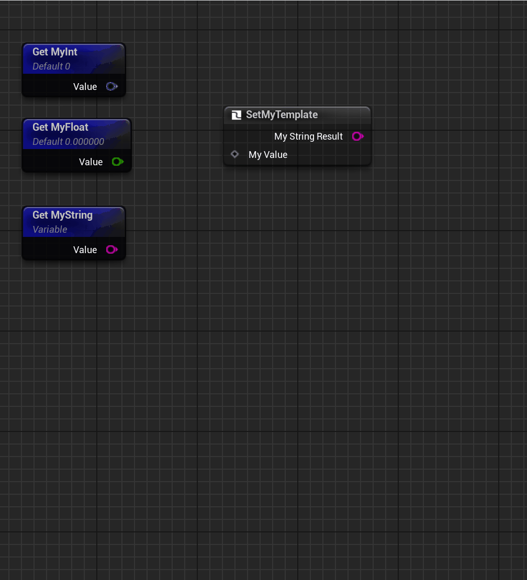The width and height of the screenshot is (527, 580).
Task: Click the My String Result output pin
Action: (x=357, y=137)
